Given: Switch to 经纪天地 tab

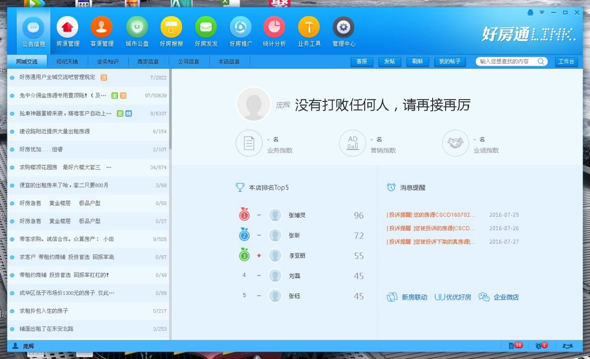Looking at the screenshot, I should click(67, 61).
